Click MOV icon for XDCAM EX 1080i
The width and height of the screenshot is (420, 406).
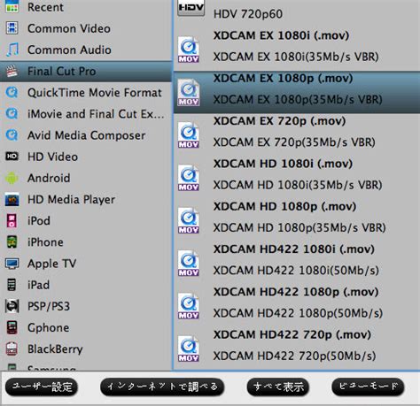[x=189, y=50]
